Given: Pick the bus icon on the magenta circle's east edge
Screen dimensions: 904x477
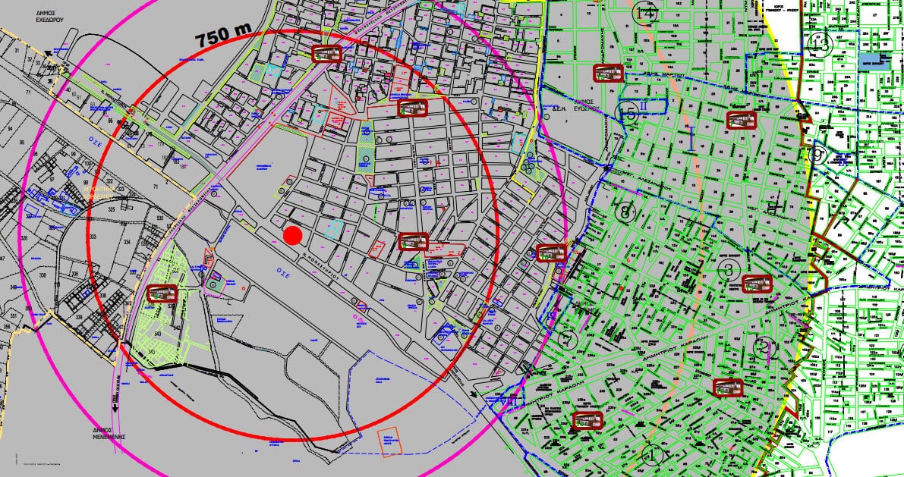Looking at the screenshot, I should (551, 253).
